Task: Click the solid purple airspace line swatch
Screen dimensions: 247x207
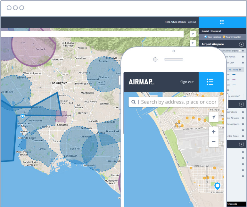Action: pos(234,80)
